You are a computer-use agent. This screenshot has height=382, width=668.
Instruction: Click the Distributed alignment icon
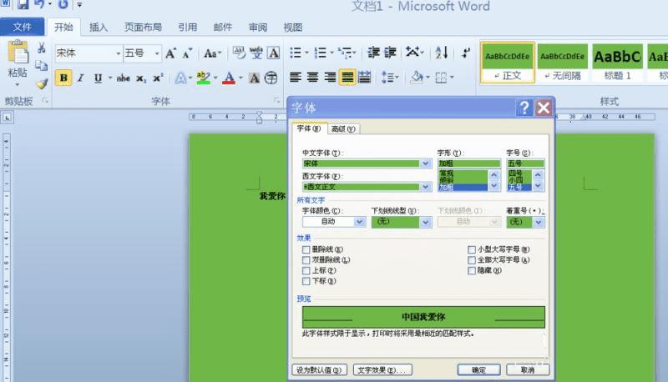[x=364, y=78]
